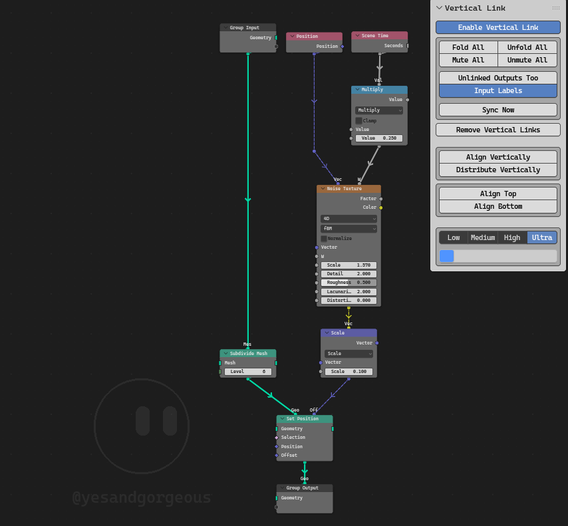The width and height of the screenshot is (568, 526).
Task: Collapse the Vertical Link panel
Action: click(439, 8)
